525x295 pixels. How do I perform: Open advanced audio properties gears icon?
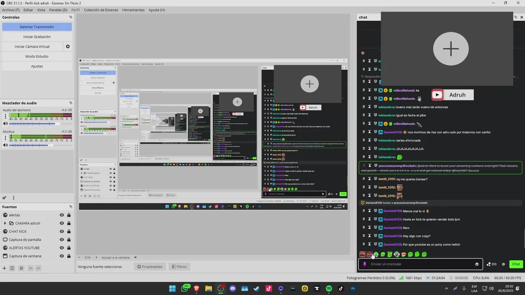[x=5, y=197]
